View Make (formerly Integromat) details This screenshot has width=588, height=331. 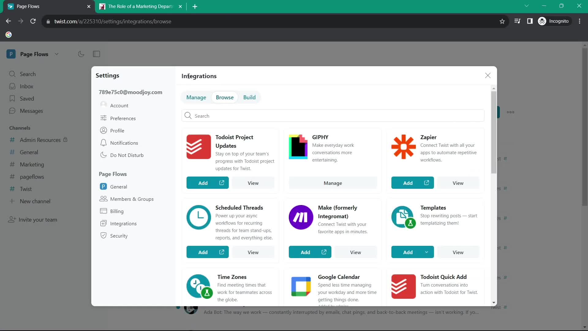[355, 252]
